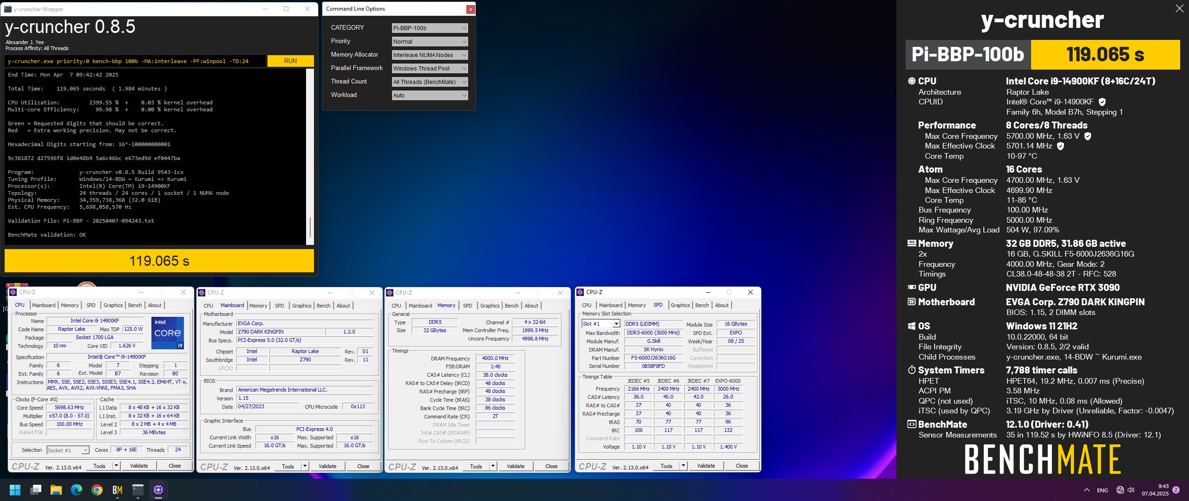Open Slot #1 dropdown in SPD window

[x=601, y=324]
